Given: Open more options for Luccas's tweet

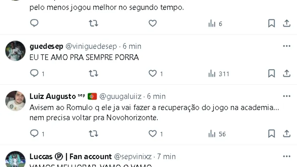Looking at the screenshot, I should [x=287, y=157].
